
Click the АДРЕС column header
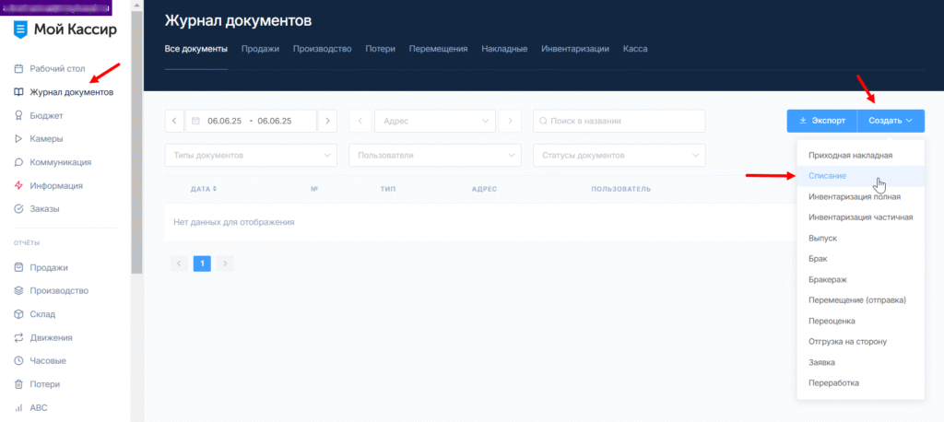pos(485,189)
